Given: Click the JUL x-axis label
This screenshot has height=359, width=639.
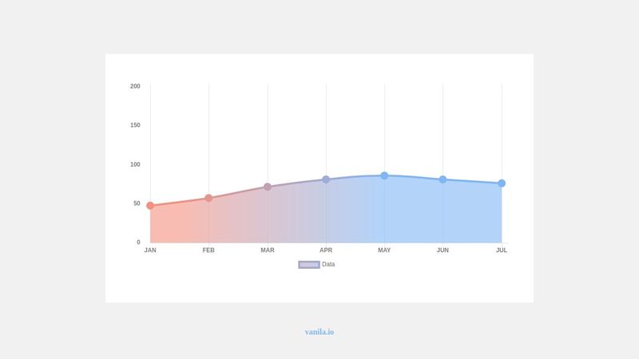Looking at the screenshot, I should tap(502, 251).
